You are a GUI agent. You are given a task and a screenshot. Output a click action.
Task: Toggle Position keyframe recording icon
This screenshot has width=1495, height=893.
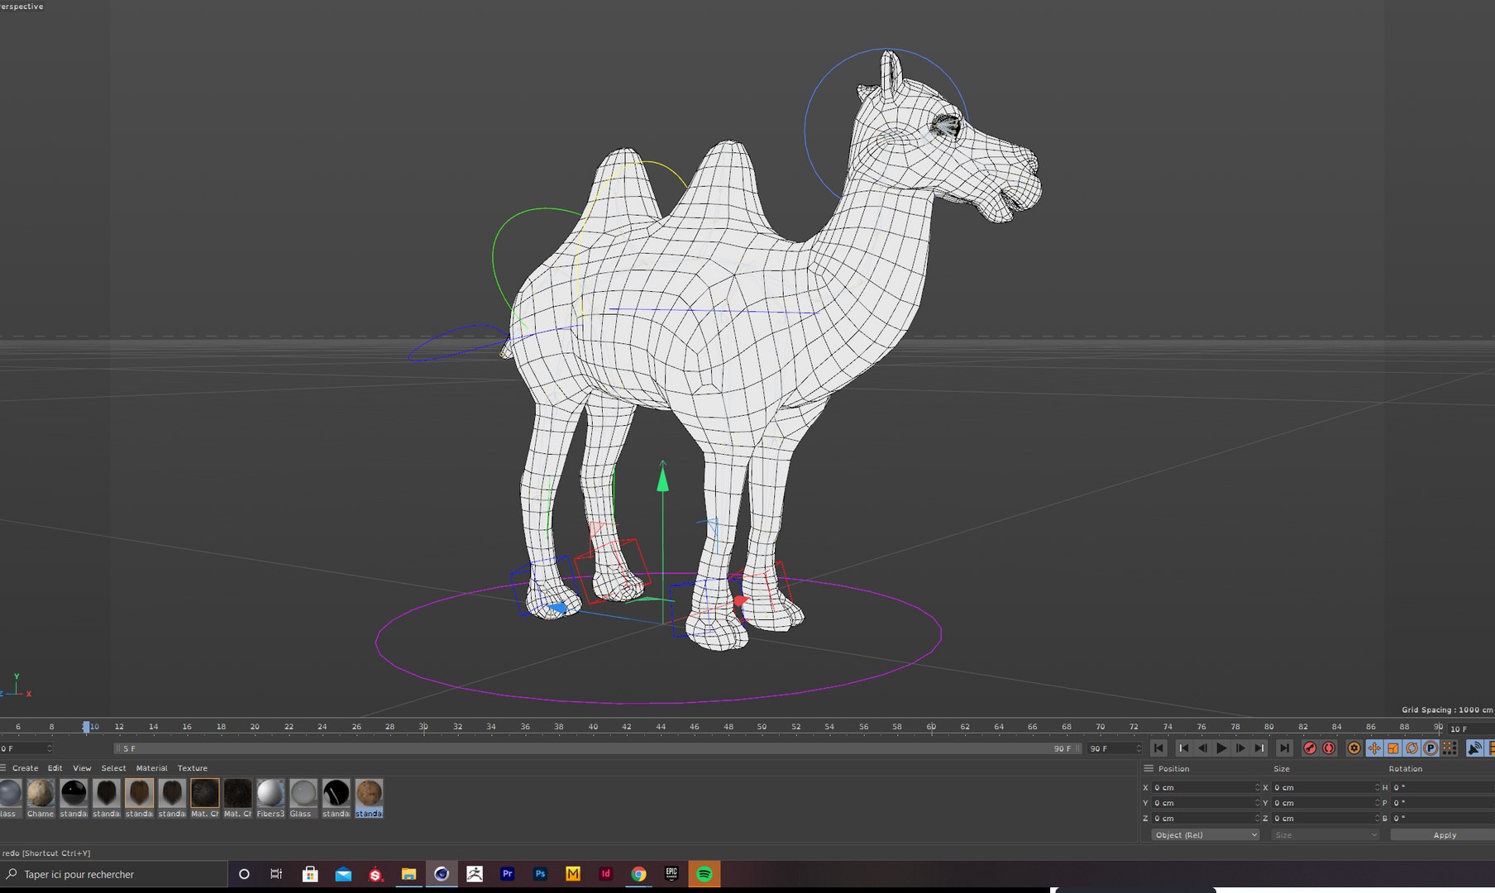click(x=1374, y=748)
